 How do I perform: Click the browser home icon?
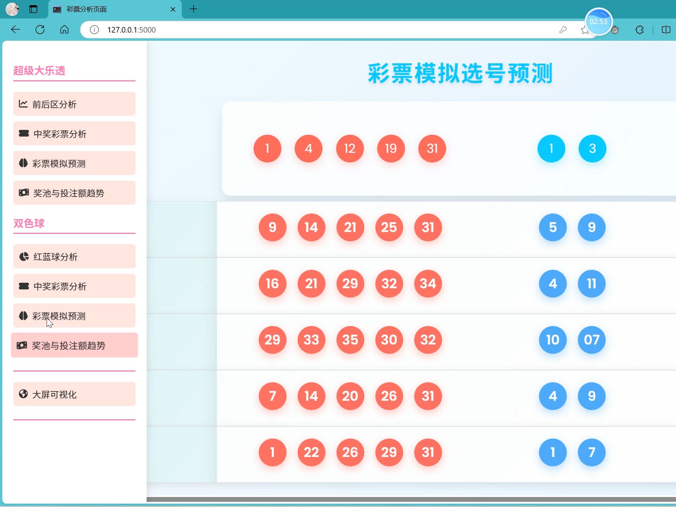[64, 30]
